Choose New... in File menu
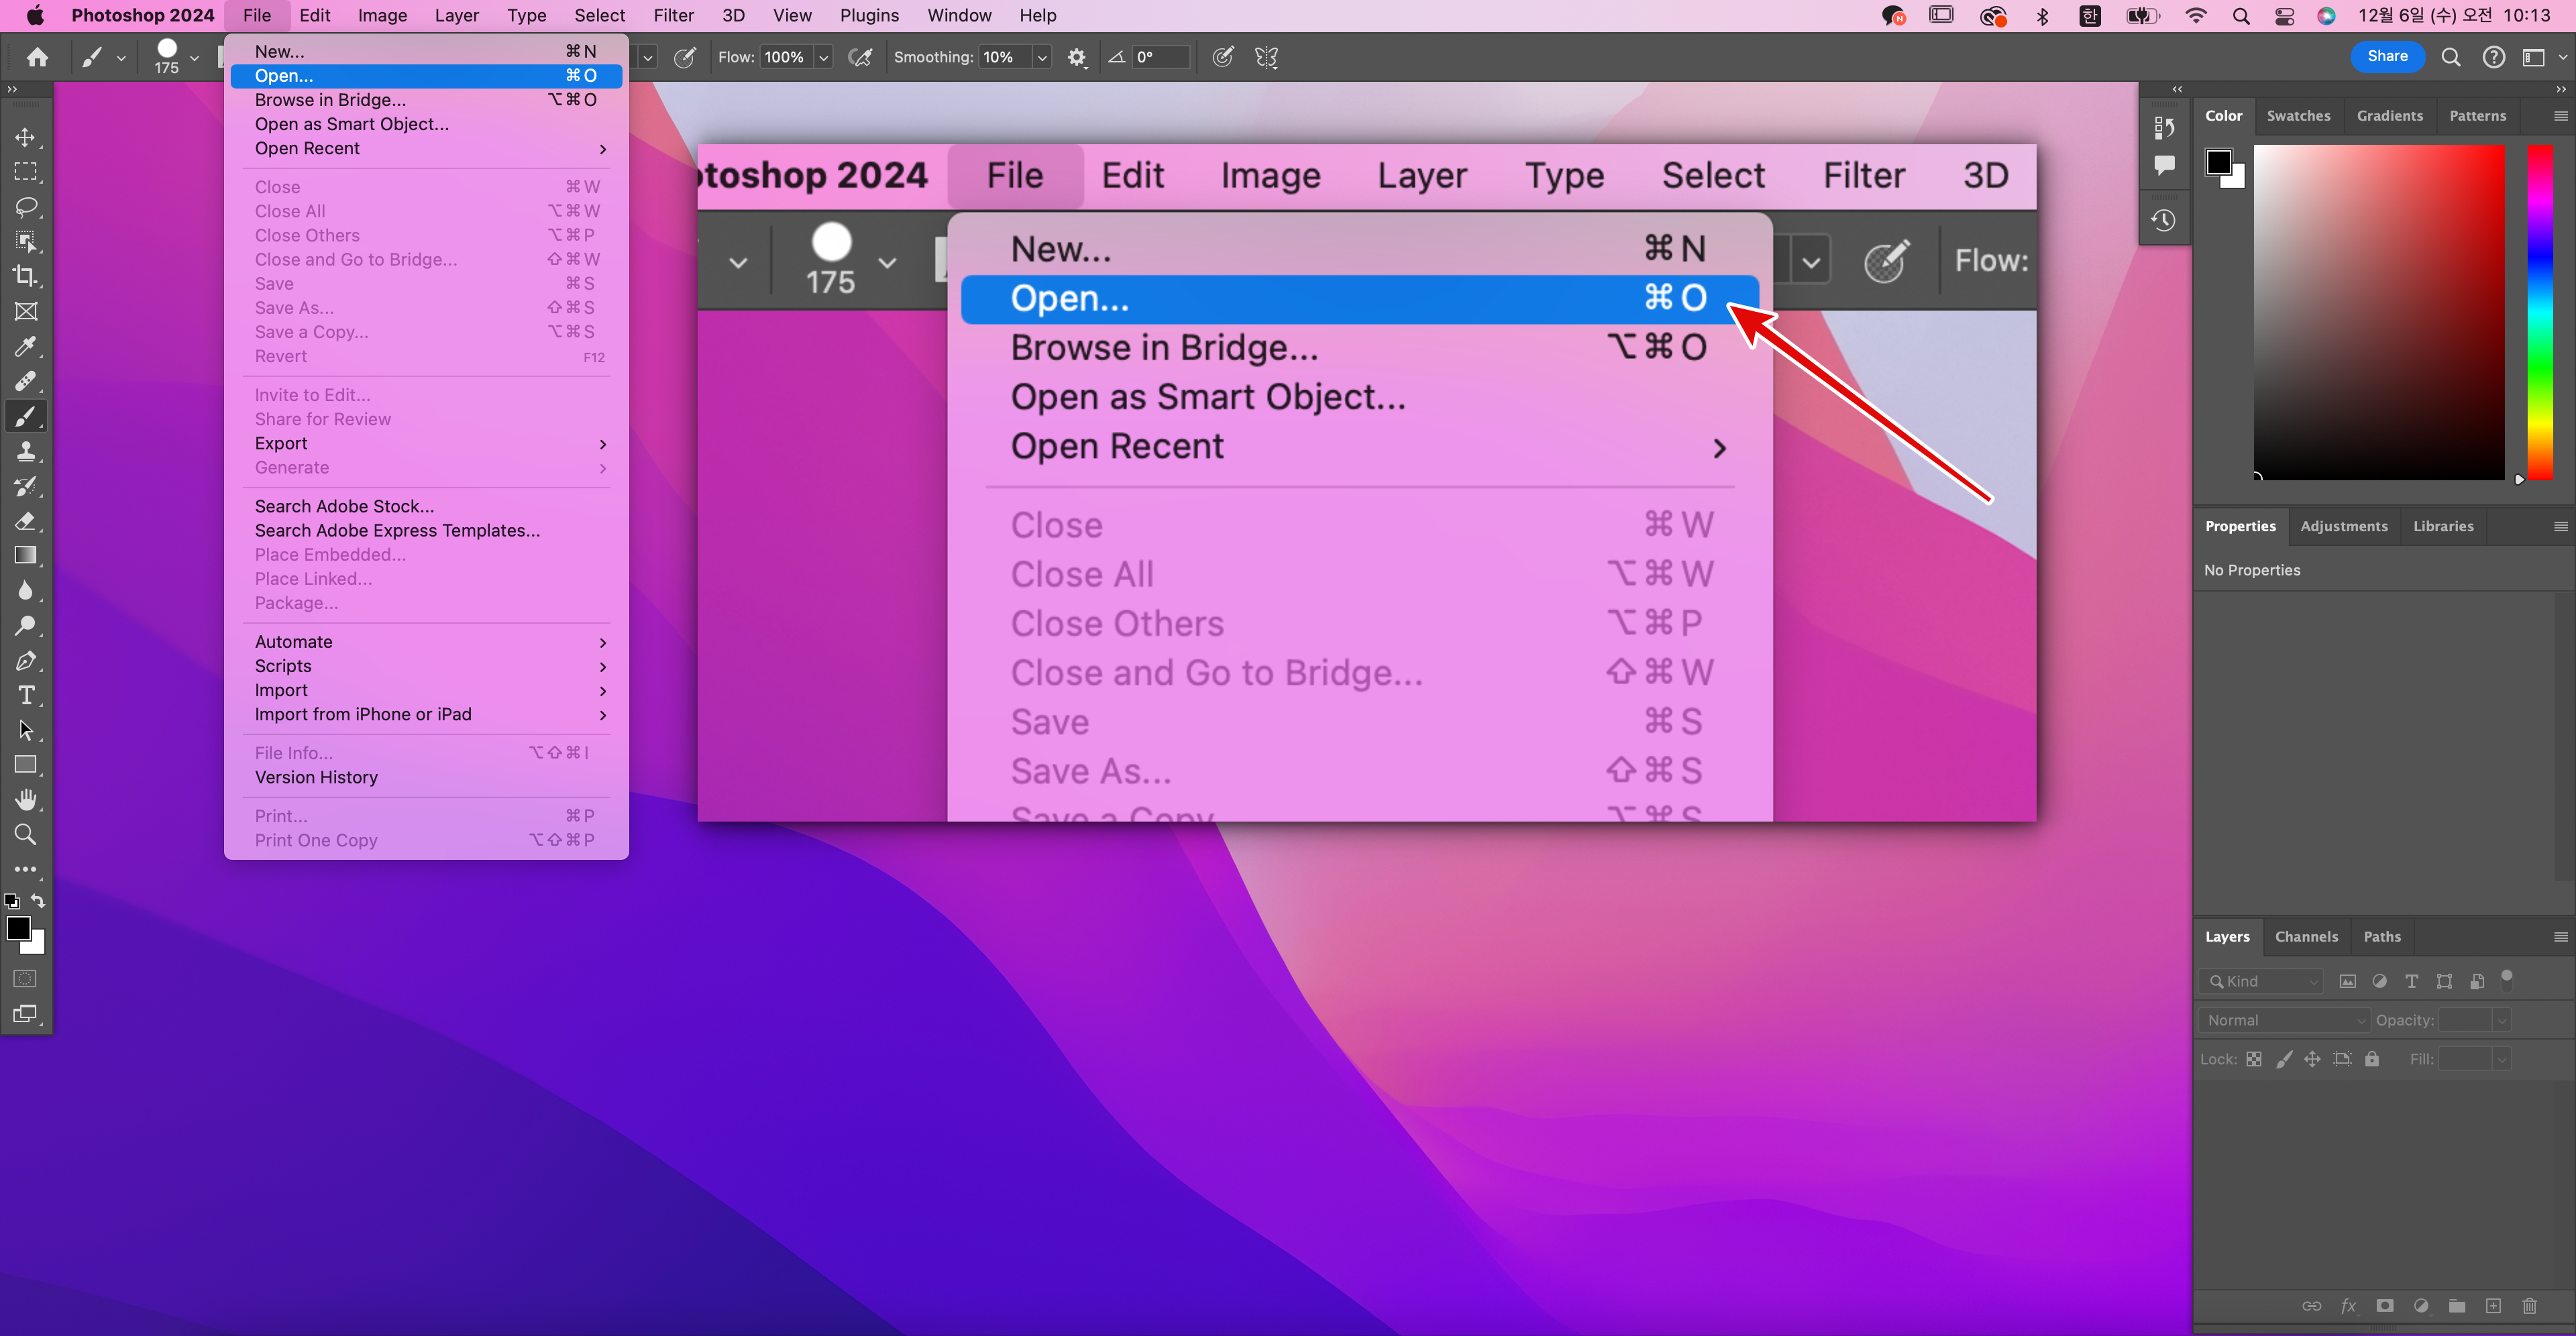 pyautogui.click(x=426, y=52)
